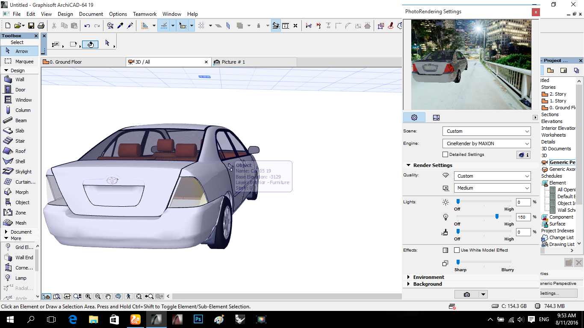
Task: Enable the Detailed Settings checkbox
Action: (445, 155)
